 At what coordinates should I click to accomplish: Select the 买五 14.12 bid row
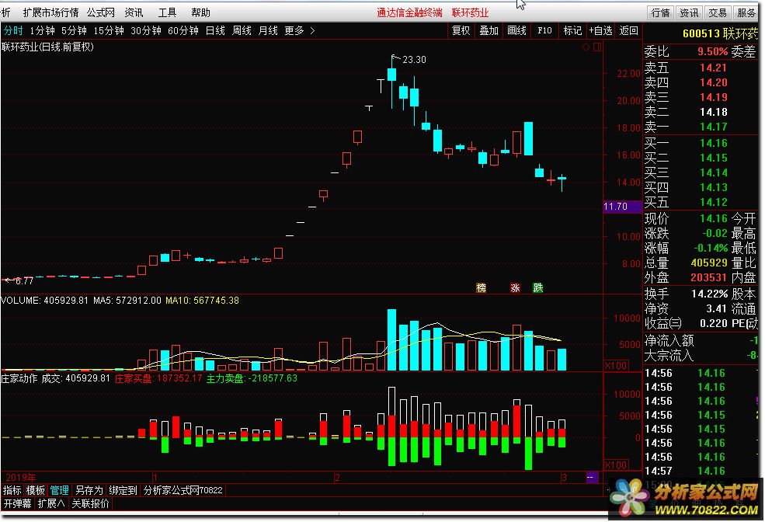tap(686, 202)
